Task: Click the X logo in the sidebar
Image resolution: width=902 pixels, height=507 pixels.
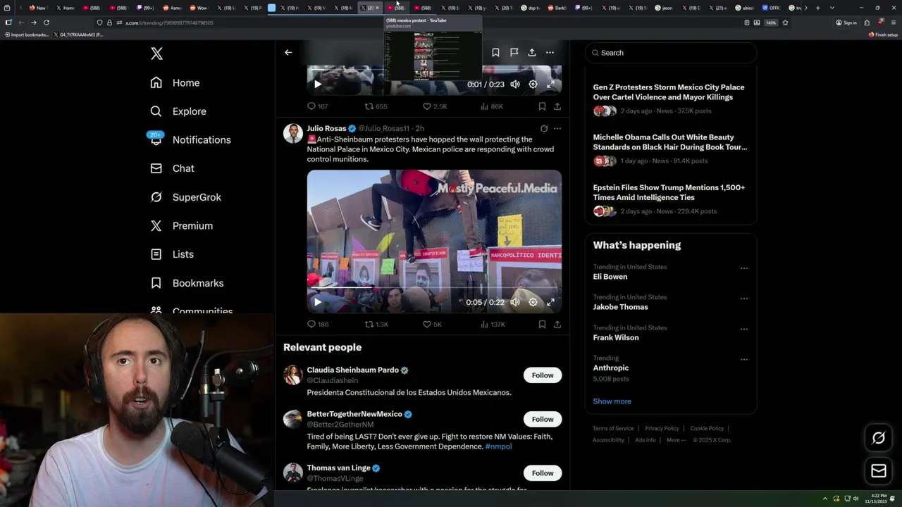Action: click(156, 54)
